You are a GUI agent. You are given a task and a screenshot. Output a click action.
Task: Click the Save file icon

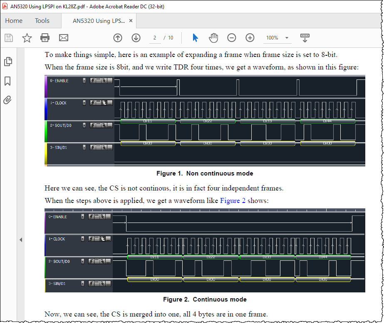click(x=9, y=38)
